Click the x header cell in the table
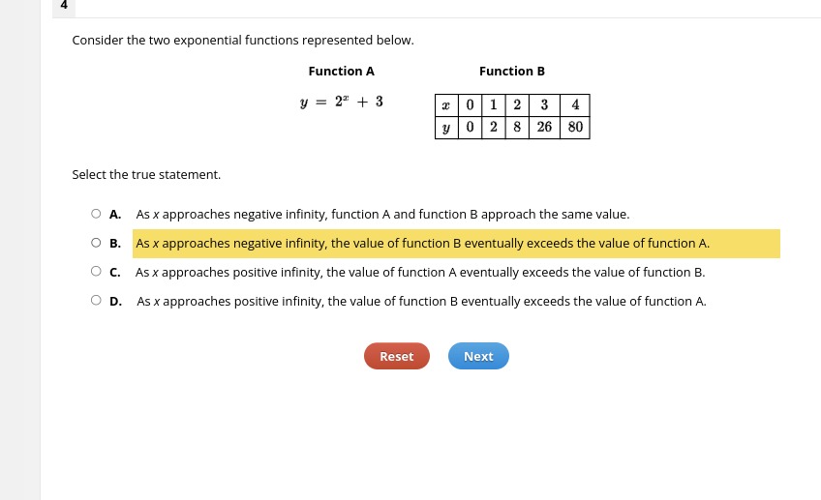Viewport: 821px width, 500px height. coord(446,105)
